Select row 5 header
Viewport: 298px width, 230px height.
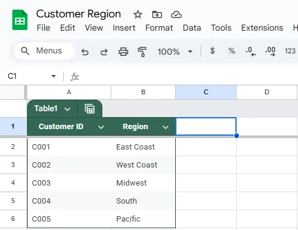13,201
